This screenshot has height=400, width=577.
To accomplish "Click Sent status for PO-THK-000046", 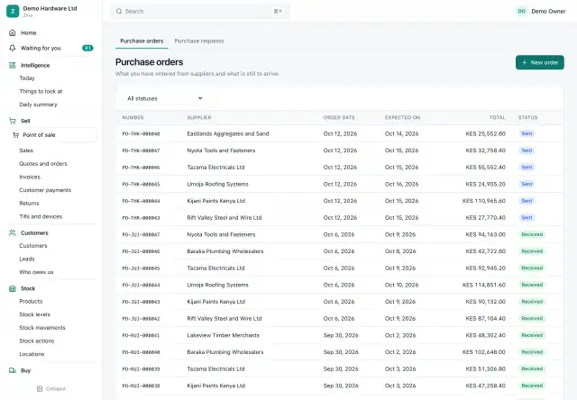I will (527, 168).
